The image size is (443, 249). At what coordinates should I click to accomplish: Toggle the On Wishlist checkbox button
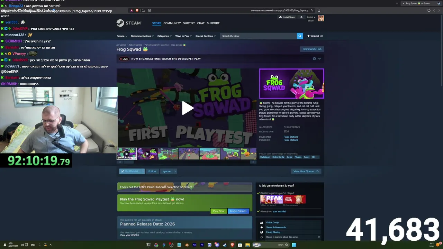(x=130, y=171)
